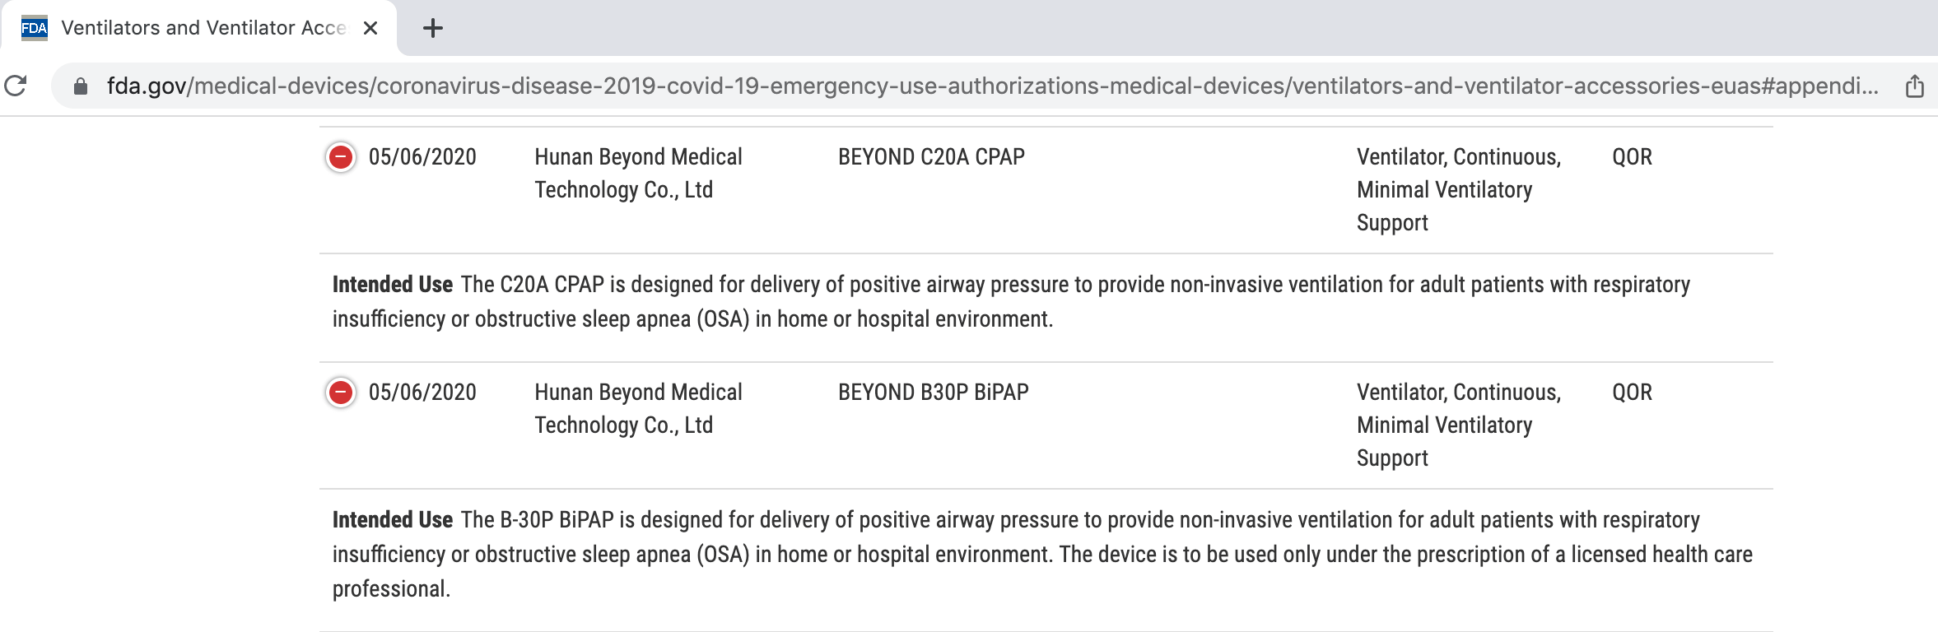Click the FDA favicon on the tab

[35, 28]
